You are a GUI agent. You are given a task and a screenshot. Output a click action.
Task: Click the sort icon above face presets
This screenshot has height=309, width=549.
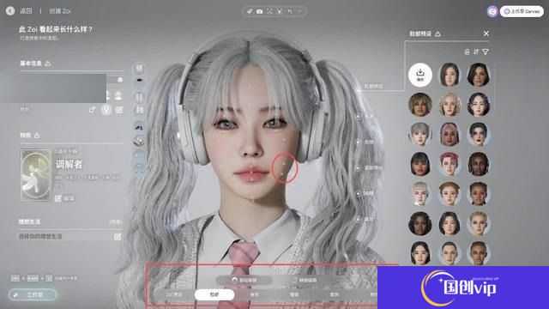476,51
